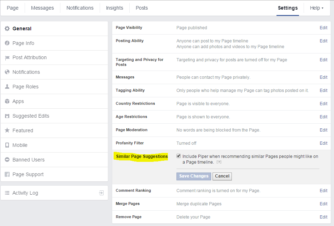334x226 pixels.
Task: Open the Messages tab
Action: pyautogui.click(x=43, y=8)
